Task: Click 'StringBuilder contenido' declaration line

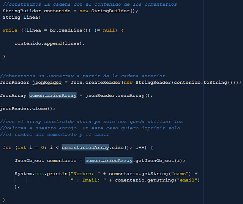Action: (x=70, y=11)
